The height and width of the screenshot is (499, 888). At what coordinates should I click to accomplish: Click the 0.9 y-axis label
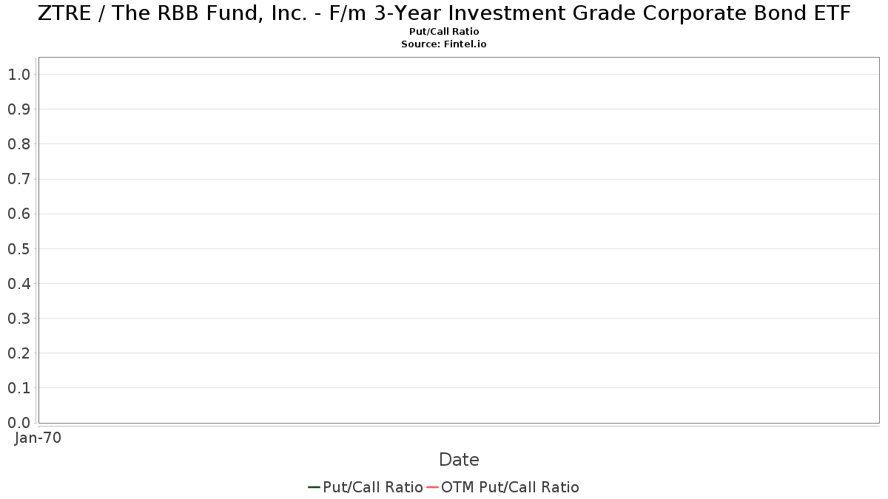18,109
